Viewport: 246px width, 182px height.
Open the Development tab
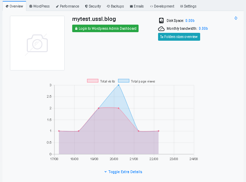(162, 6)
